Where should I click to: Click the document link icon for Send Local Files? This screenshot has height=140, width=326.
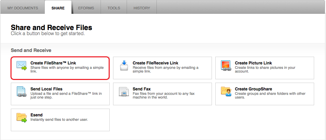coord(21,91)
